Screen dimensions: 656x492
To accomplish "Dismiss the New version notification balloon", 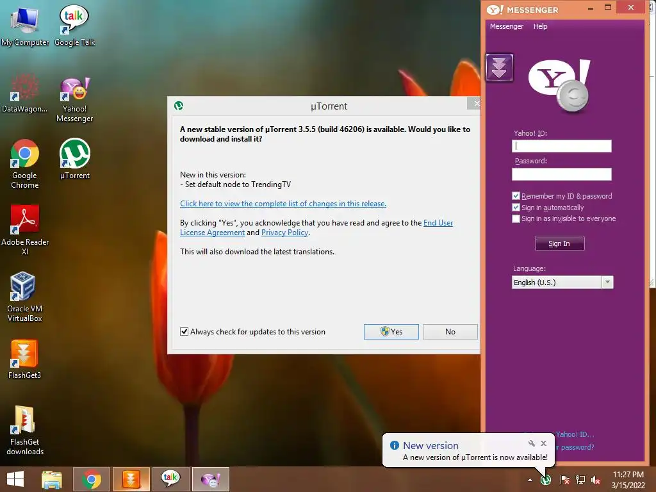I will click(x=543, y=443).
